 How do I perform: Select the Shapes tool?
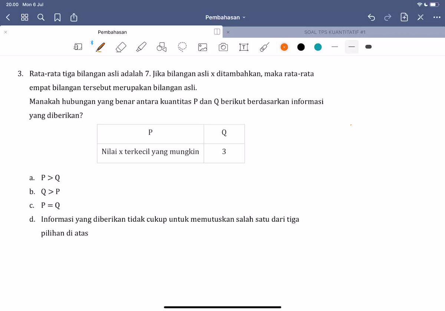pyautogui.click(x=161, y=47)
